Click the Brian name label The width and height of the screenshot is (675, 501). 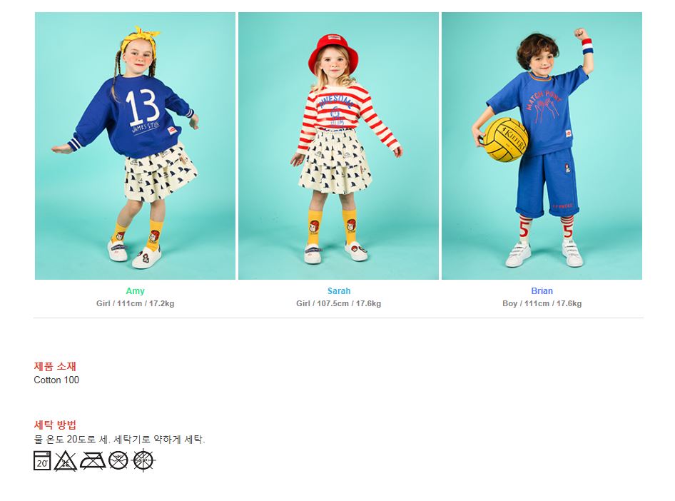point(542,291)
